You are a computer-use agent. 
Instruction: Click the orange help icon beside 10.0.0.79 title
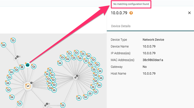131,13
